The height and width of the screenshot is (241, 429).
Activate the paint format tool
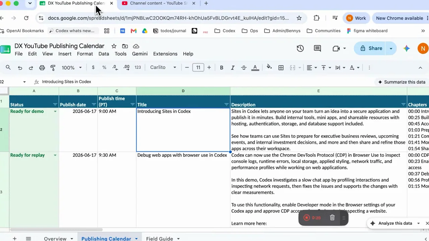tap(53, 68)
